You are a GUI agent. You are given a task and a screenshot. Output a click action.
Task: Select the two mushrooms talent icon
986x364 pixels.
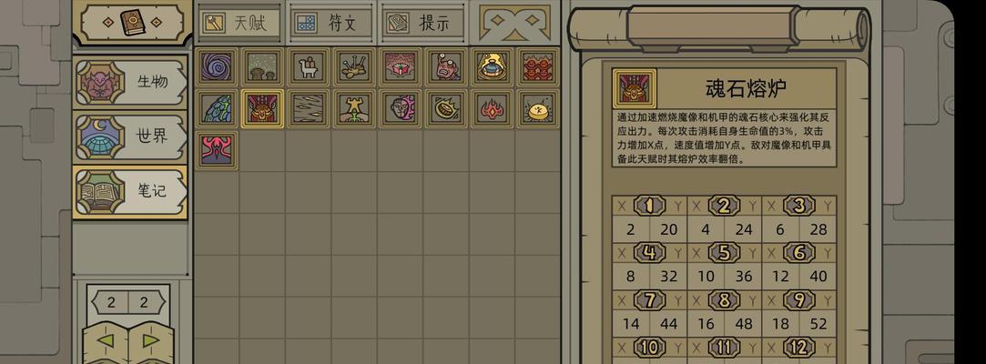[262, 66]
